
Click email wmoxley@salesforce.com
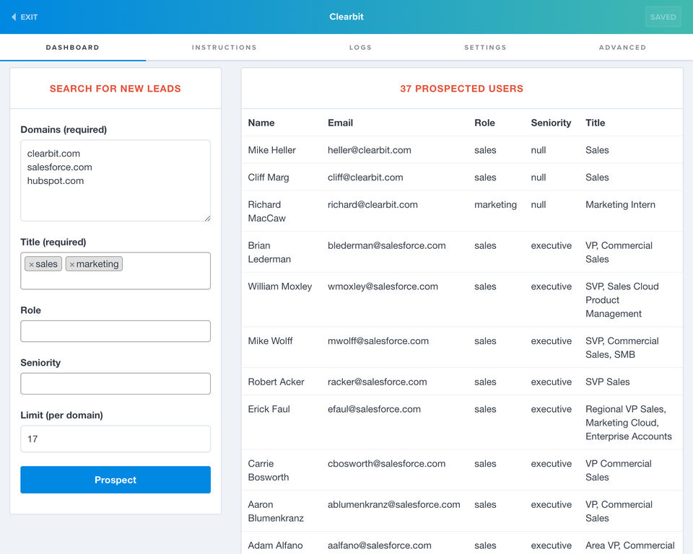coord(383,286)
